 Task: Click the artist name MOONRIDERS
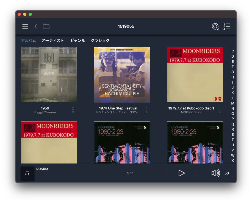coord(191,112)
